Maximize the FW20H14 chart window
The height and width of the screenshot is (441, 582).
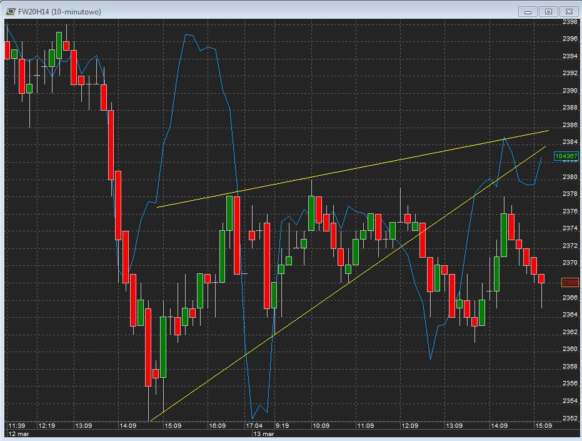point(548,11)
